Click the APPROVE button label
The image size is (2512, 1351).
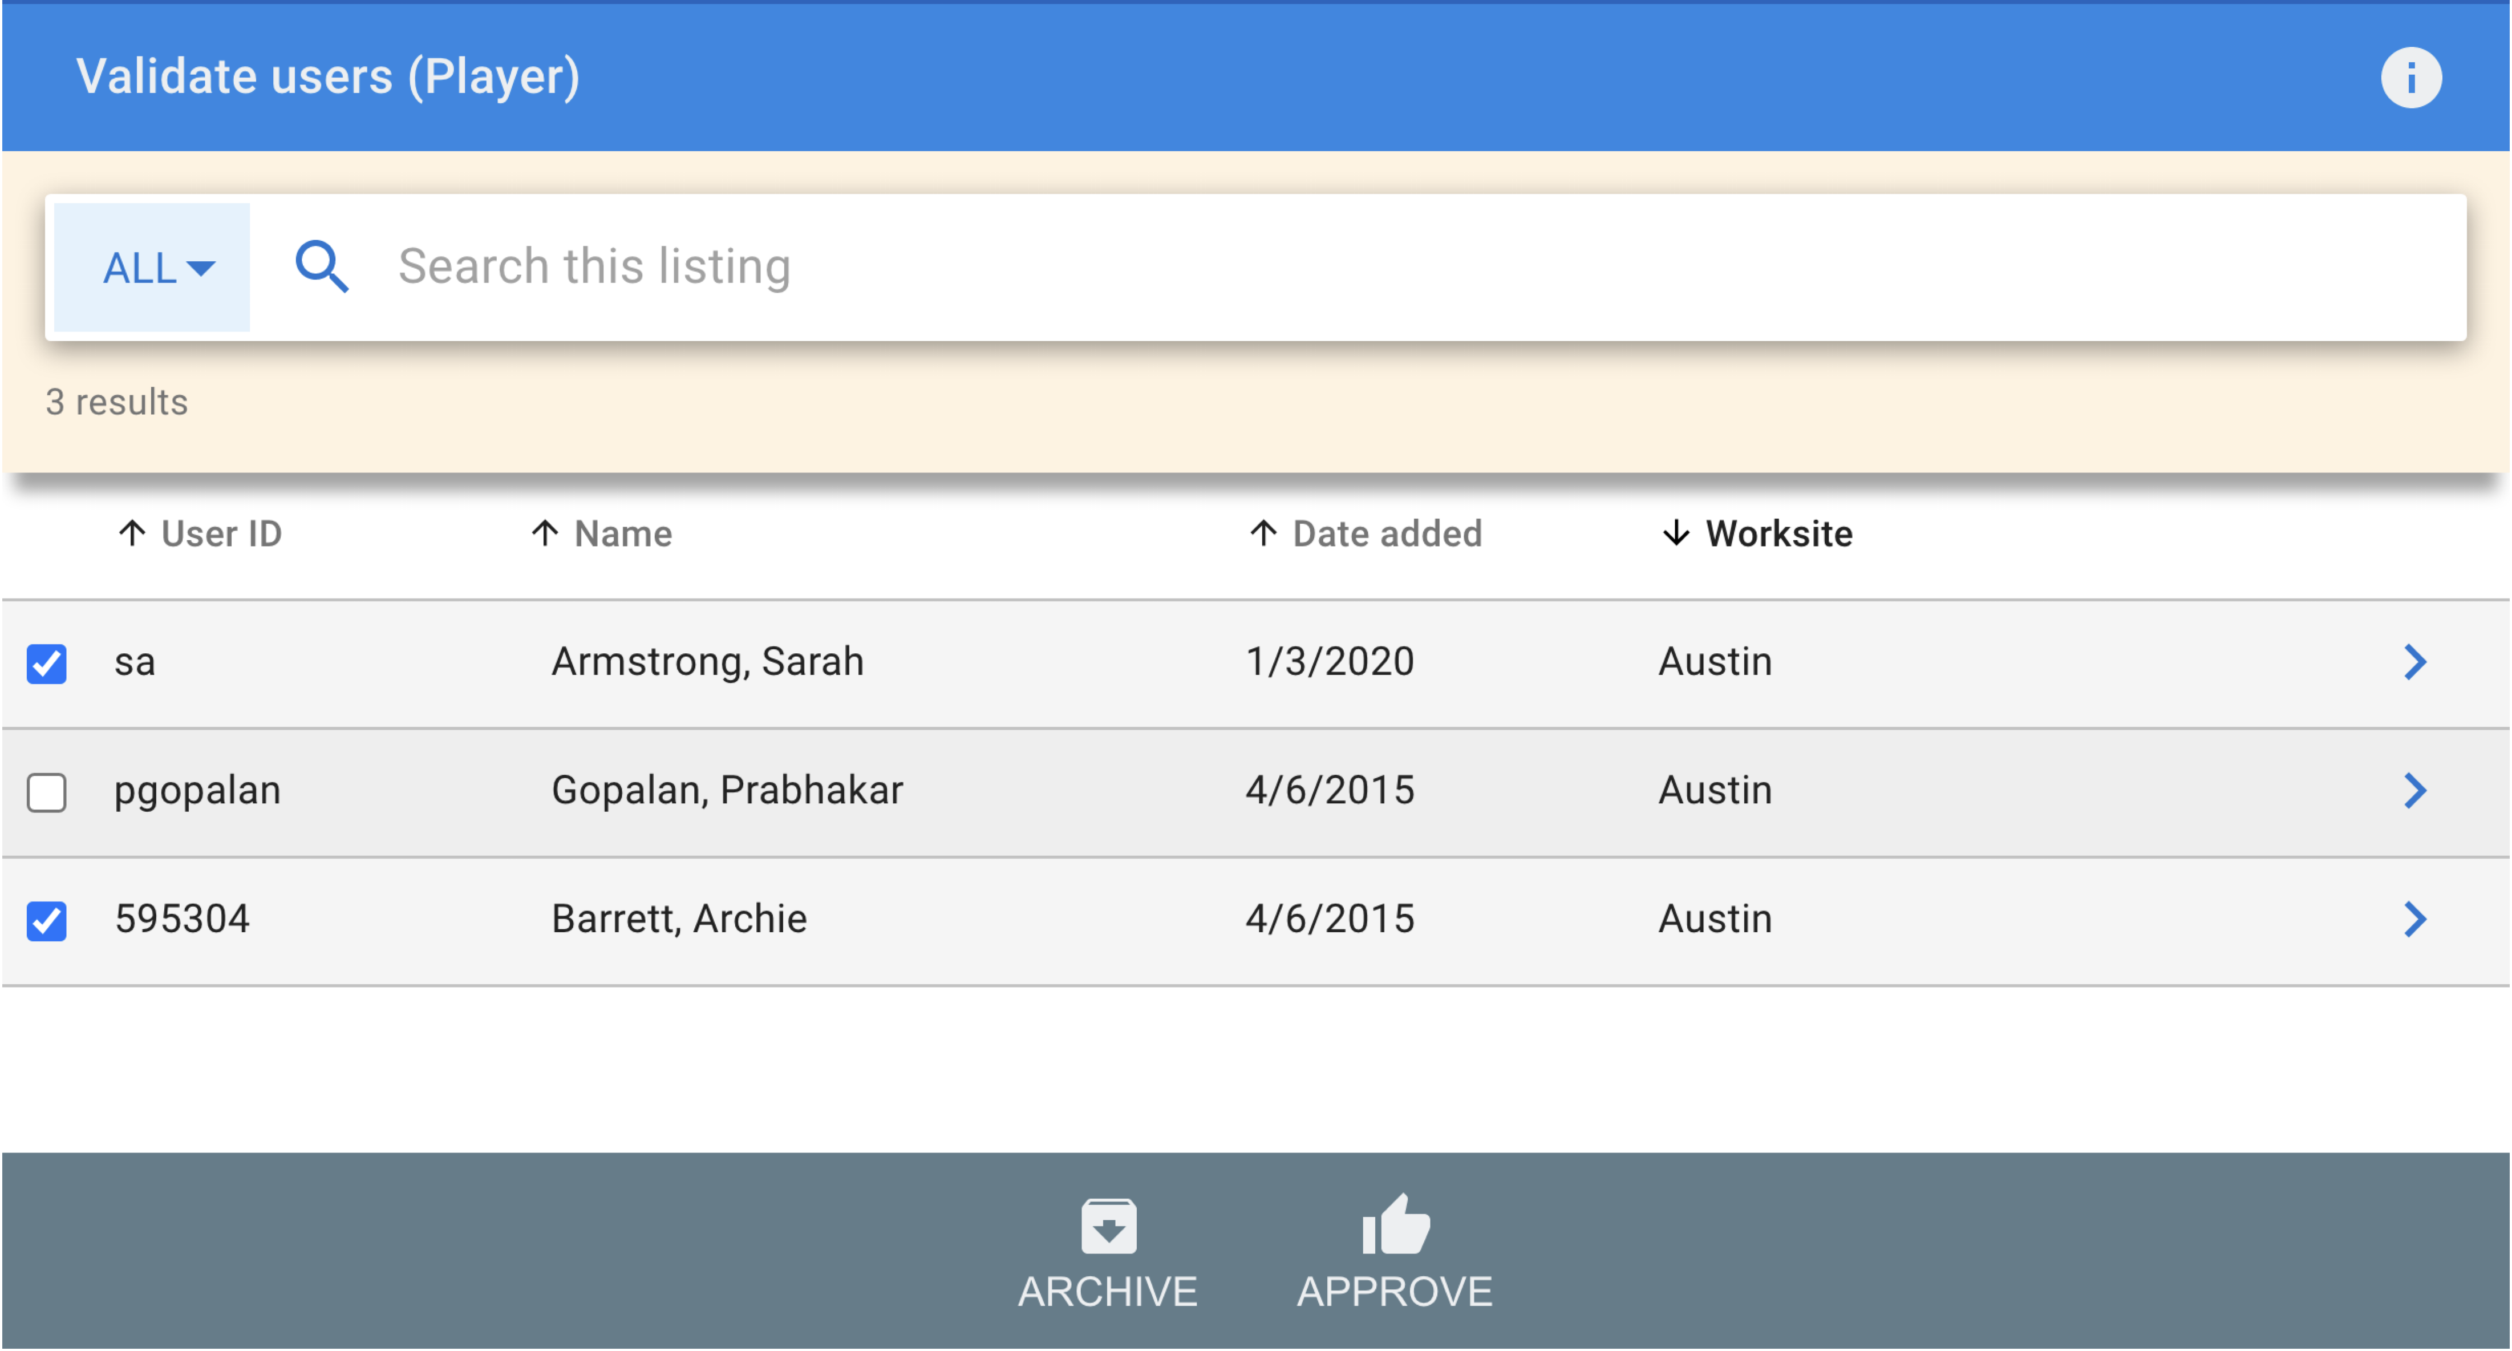pos(1395,1292)
